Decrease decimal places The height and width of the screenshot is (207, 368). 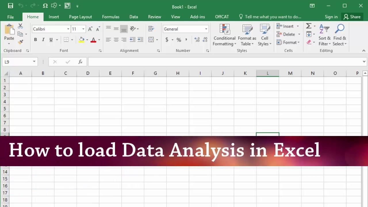(205, 40)
